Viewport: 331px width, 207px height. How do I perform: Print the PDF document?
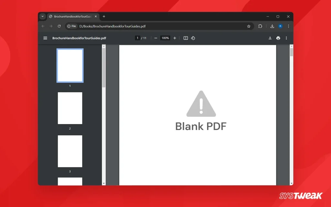[x=278, y=38]
